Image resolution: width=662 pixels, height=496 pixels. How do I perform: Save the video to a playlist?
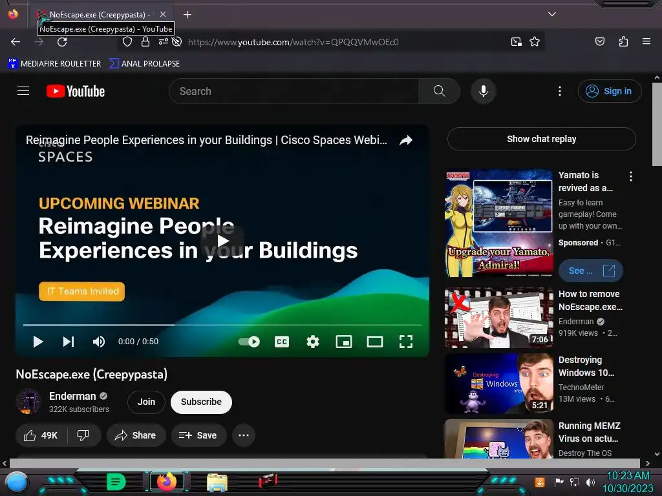click(198, 435)
